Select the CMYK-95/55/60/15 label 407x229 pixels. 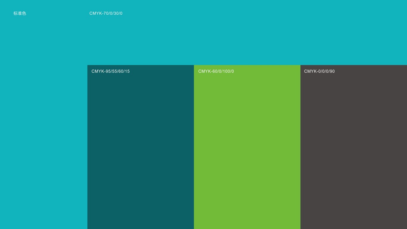pos(111,71)
